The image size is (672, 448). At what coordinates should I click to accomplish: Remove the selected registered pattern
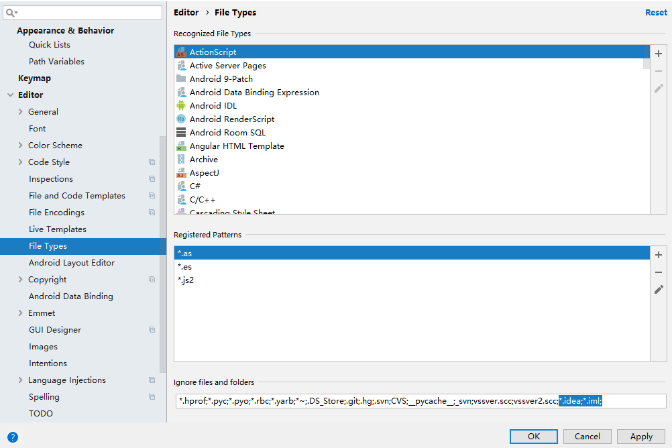(x=659, y=272)
